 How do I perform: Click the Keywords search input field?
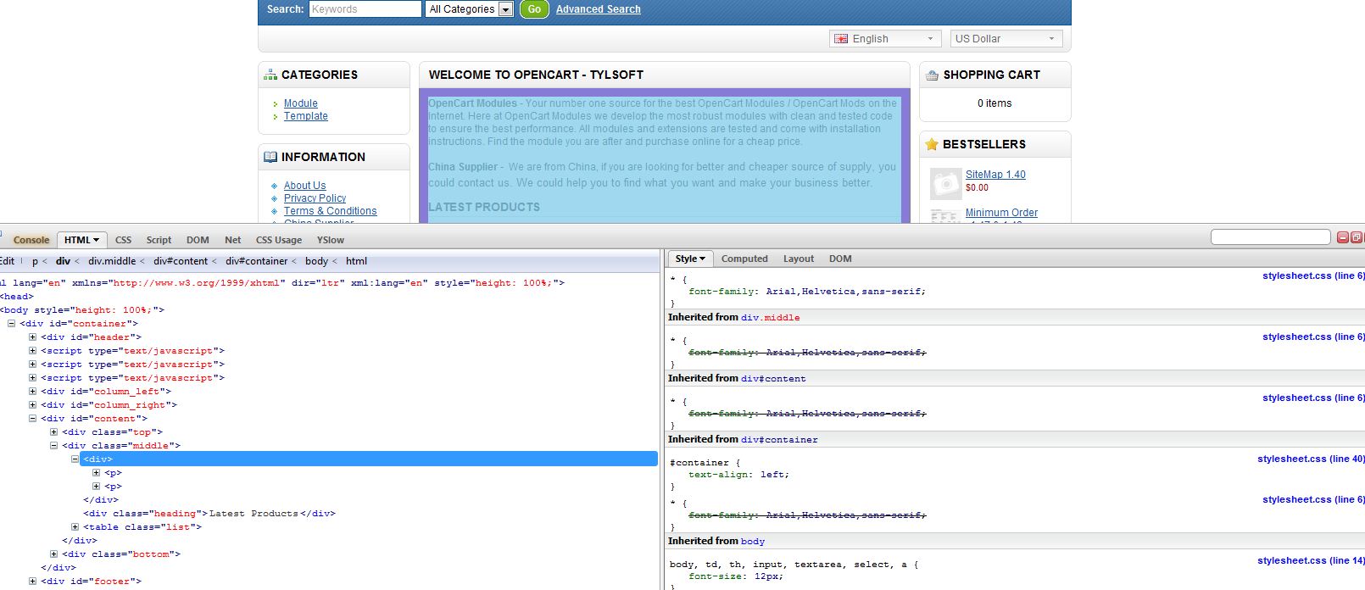click(x=365, y=9)
